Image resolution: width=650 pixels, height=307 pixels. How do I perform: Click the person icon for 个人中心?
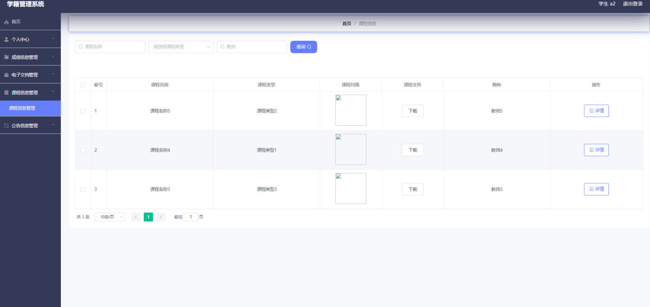click(6, 40)
